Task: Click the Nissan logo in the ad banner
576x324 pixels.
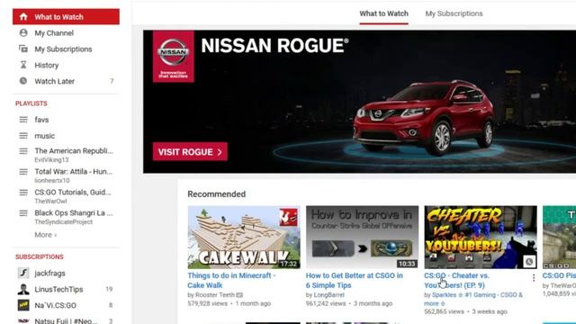Action: pyautogui.click(x=173, y=56)
